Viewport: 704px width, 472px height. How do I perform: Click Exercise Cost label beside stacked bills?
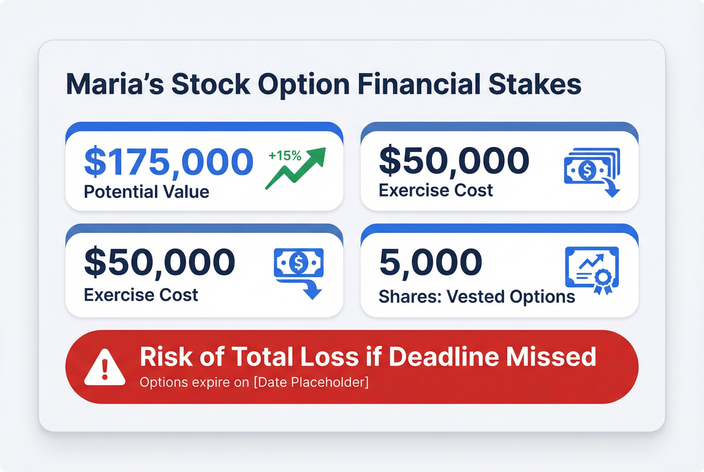pyautogui.click(x=436, y=190)
